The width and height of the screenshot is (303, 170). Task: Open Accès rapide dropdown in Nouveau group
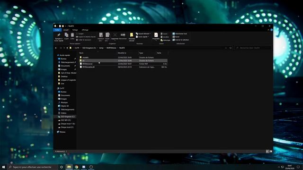pos(142,37)
